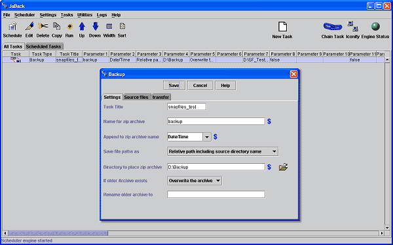
Task: Open the Engine Status indicator
Action: pyautogui.click(x=375, y=27)
